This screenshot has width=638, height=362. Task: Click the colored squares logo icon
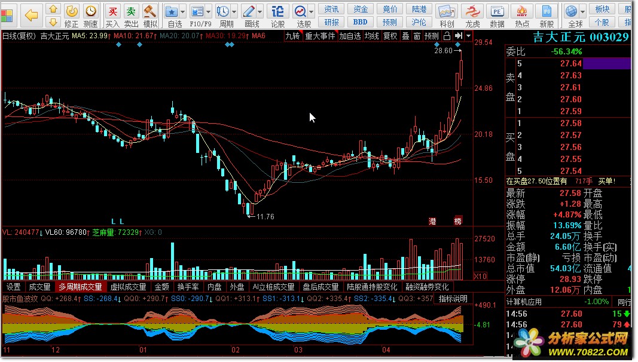coord(7,16)
